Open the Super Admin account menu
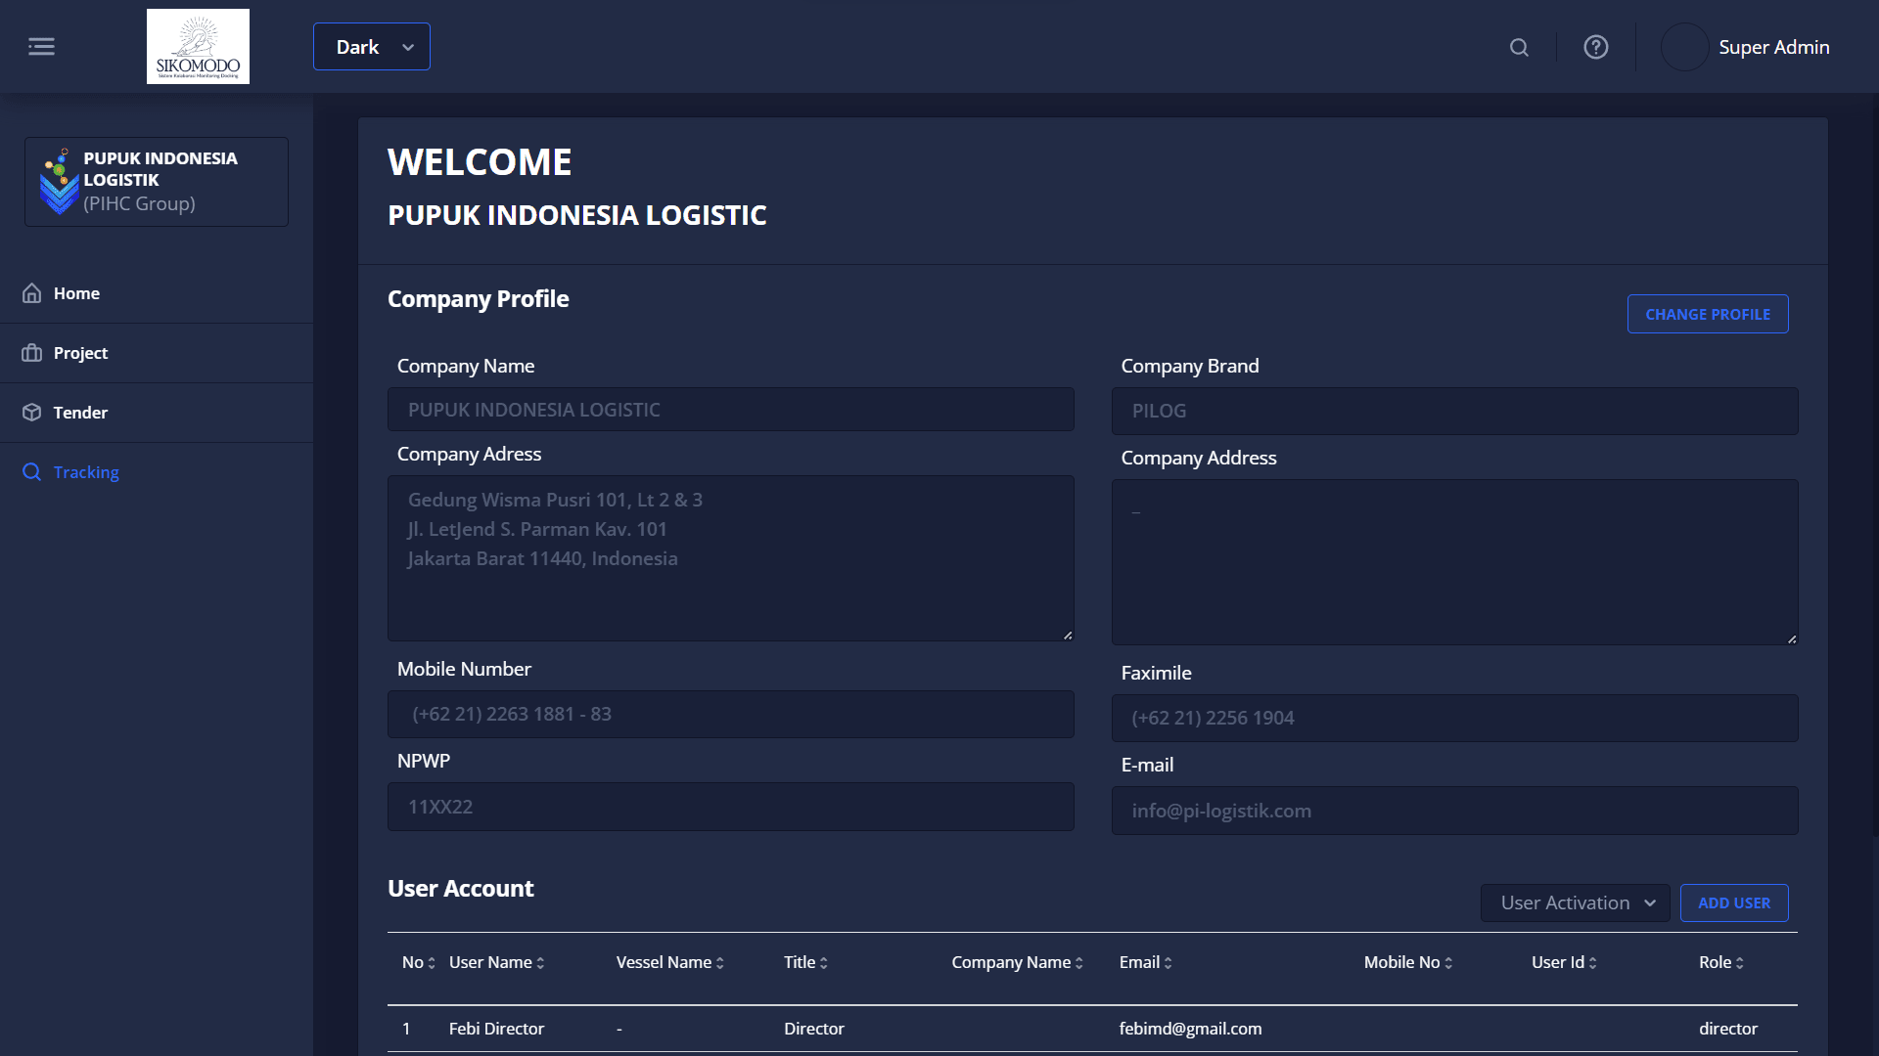The width and height of the screenshot is (1879, 1056). [1746, 46]
